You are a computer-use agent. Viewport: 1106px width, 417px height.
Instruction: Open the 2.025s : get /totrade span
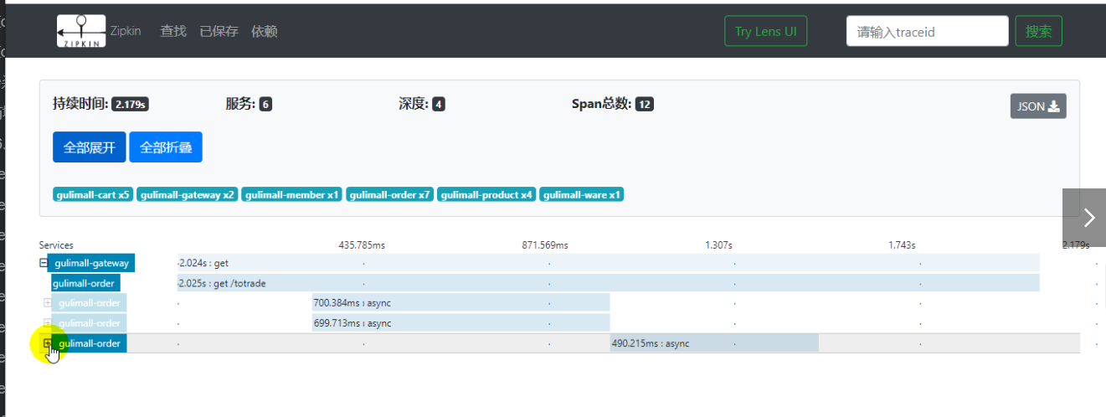[x=609, y=283]
